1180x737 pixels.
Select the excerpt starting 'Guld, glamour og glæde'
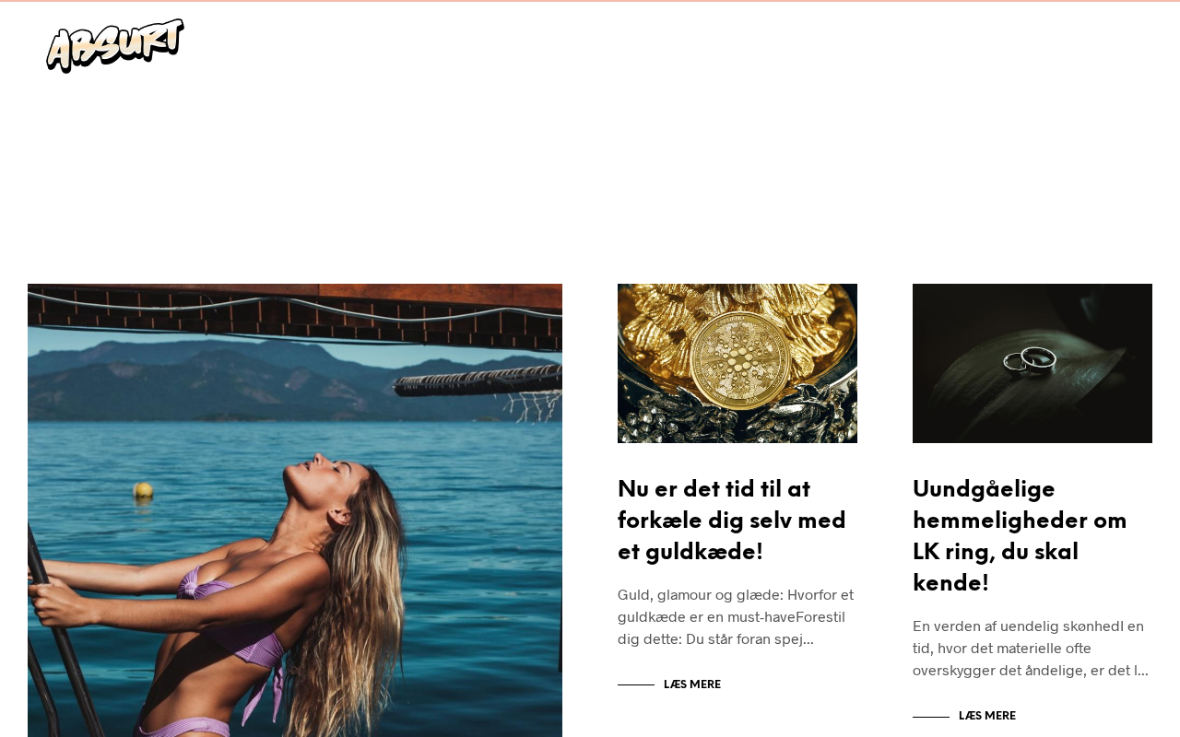tap(736, 617)
